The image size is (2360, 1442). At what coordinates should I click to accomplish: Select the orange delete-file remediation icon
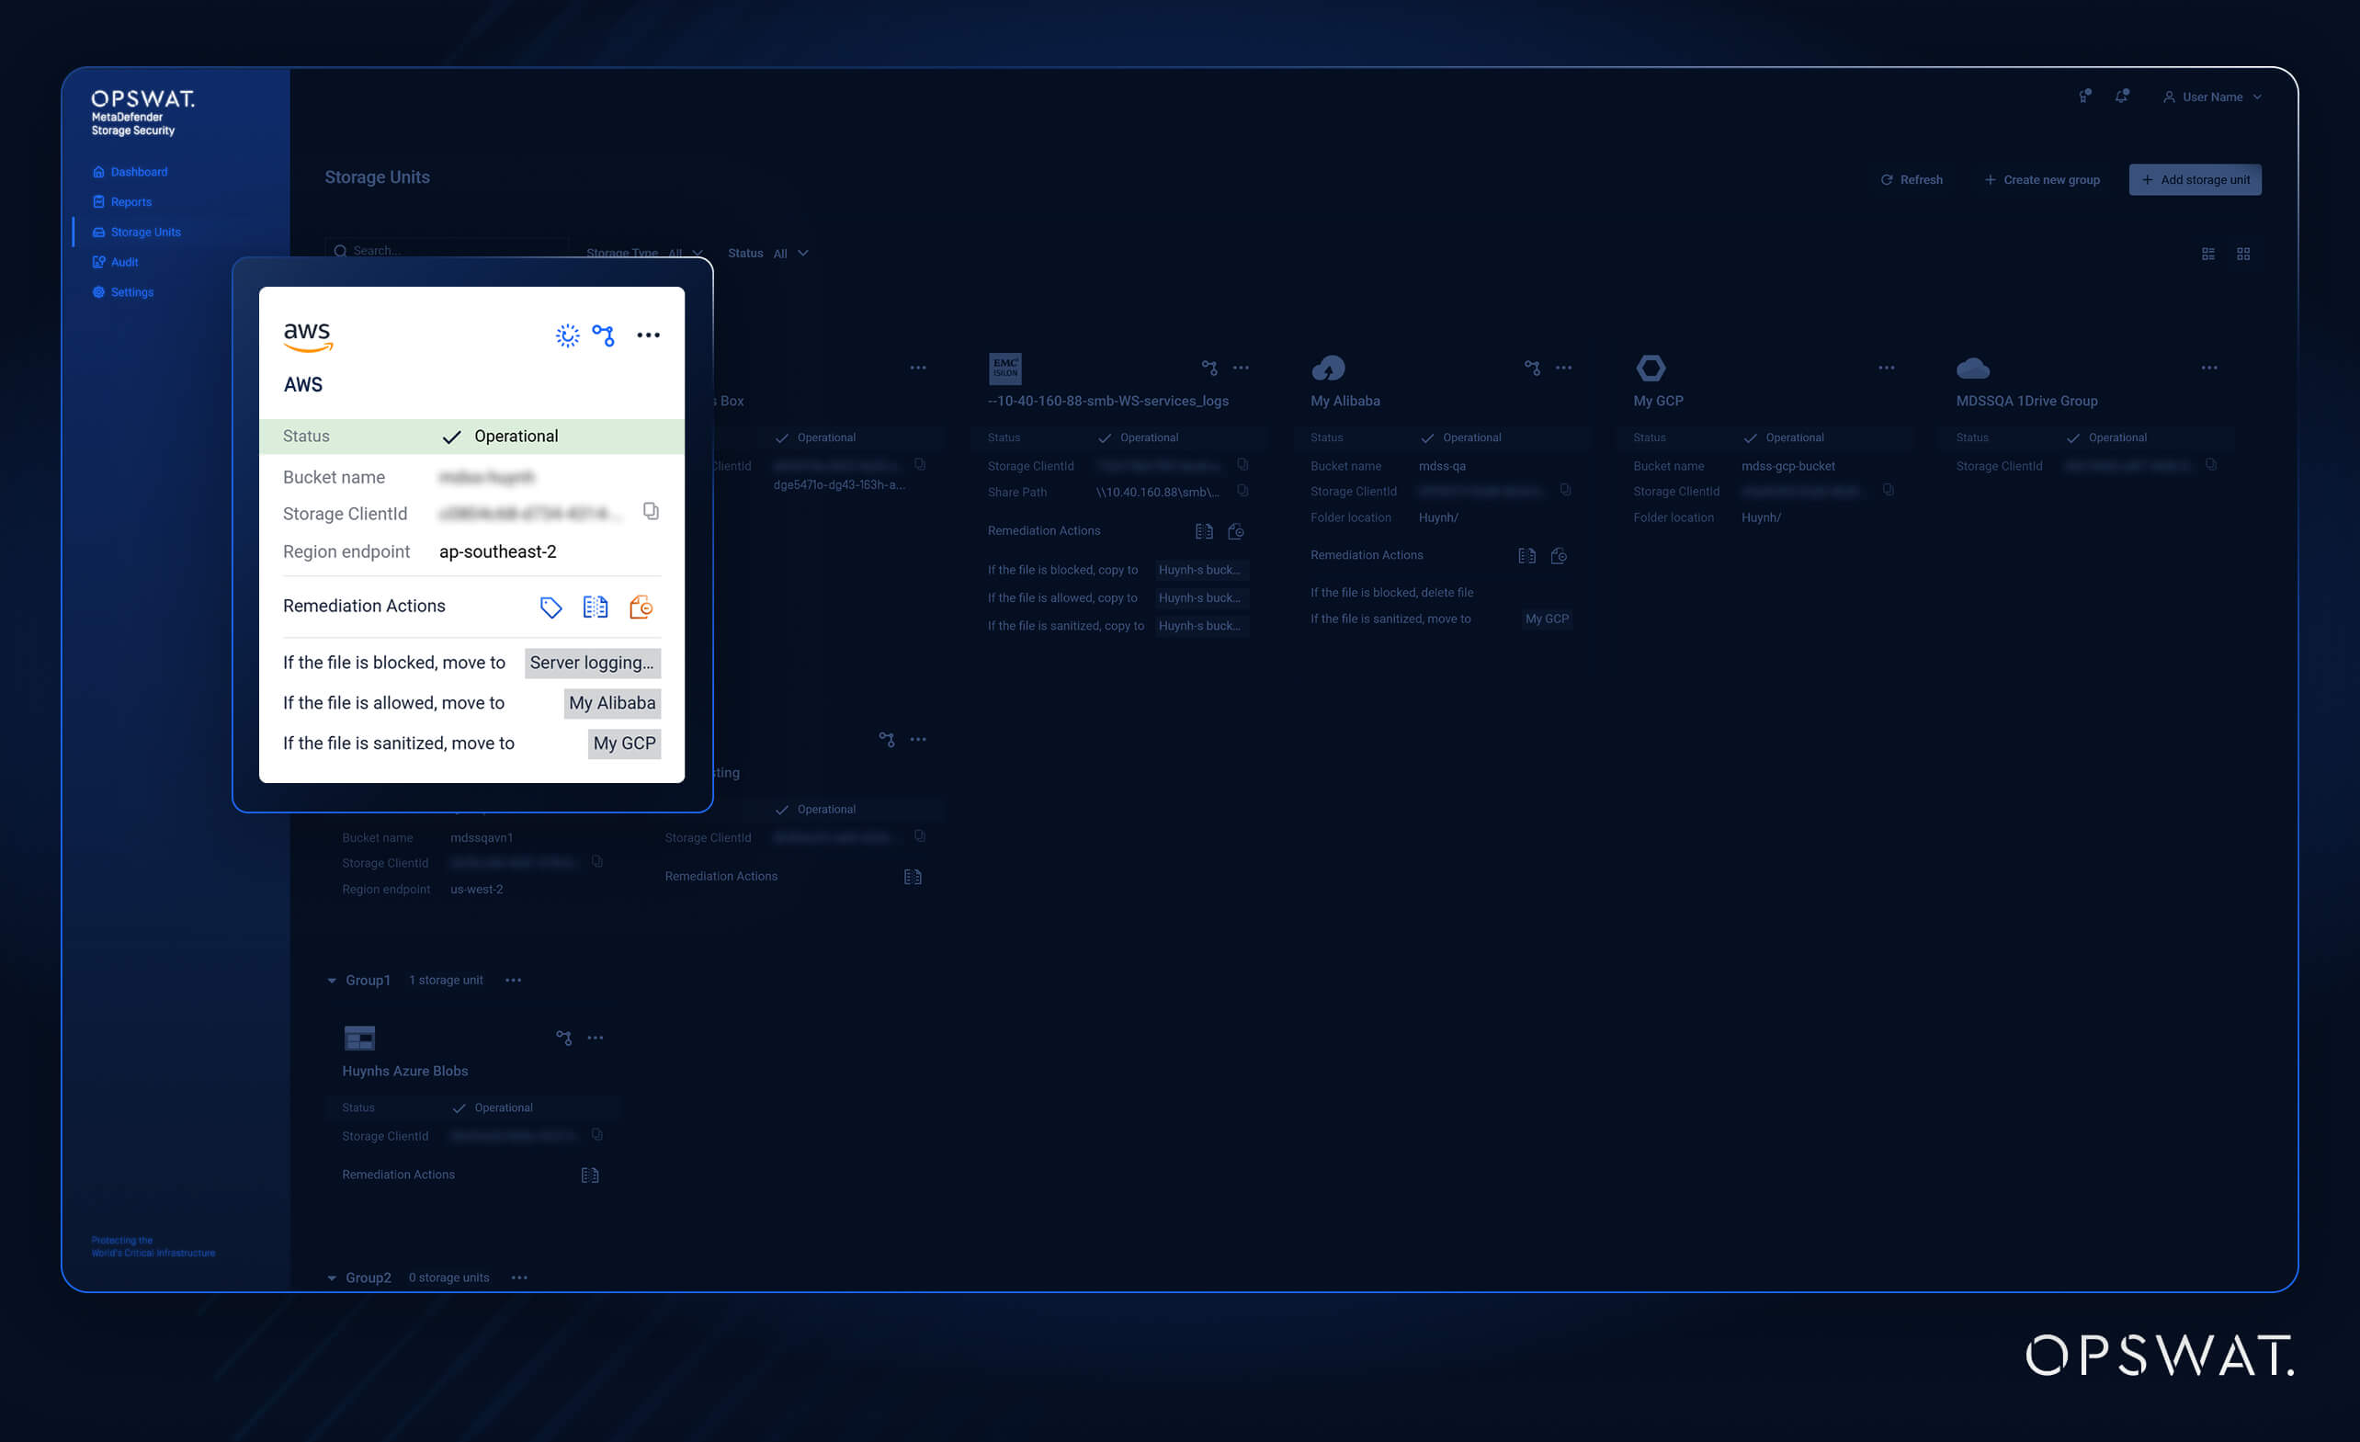[641, 607]
